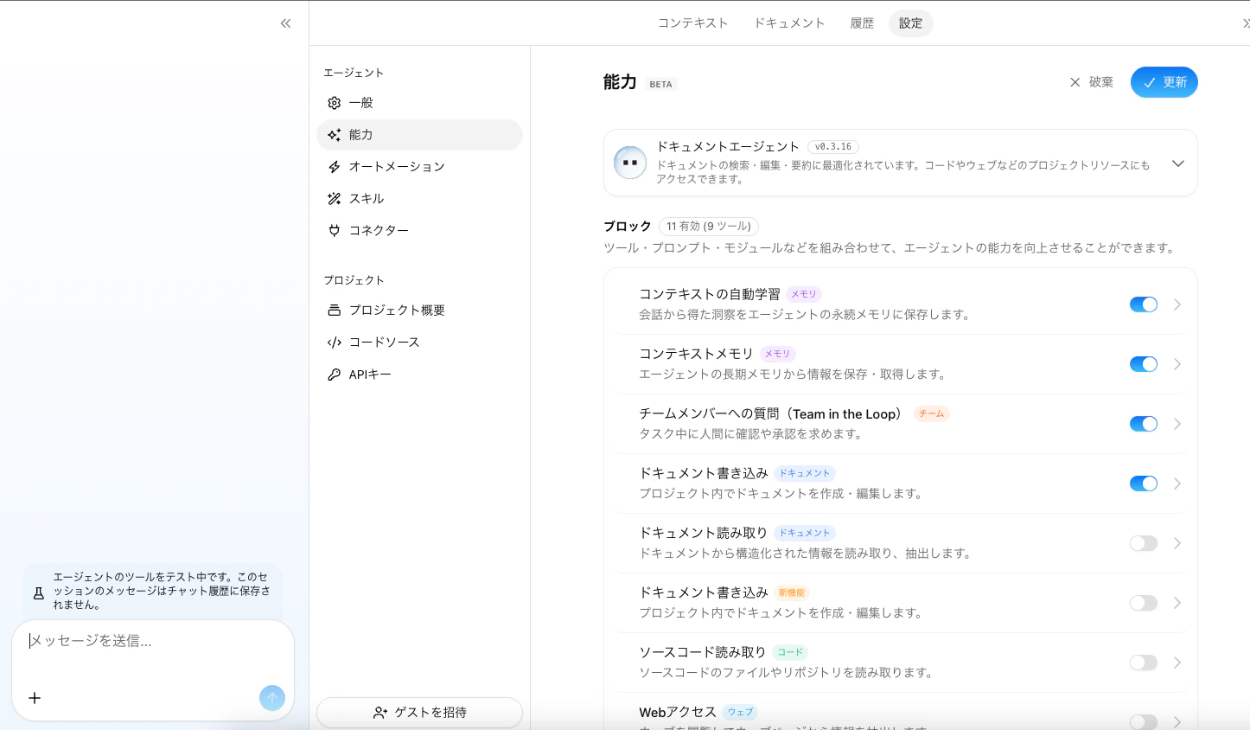1250x730 pixels.
Task: Open オートメーション in sidebar
Action: pyautogui.click(x=419, y=167)
